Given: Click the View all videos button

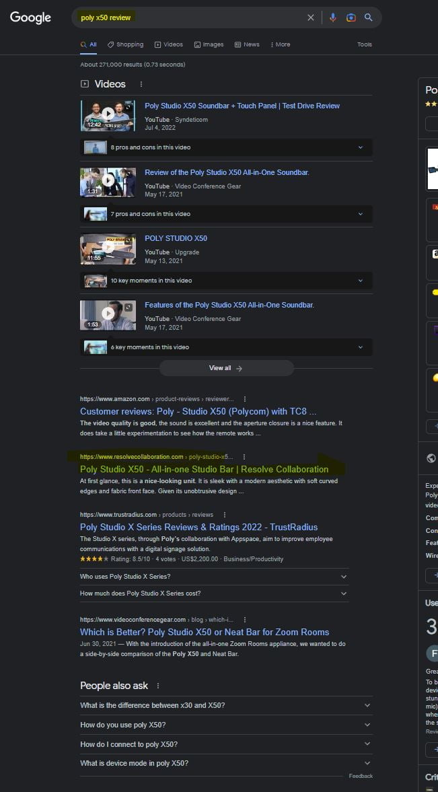Looking at the screenshot, I should 226,368.
